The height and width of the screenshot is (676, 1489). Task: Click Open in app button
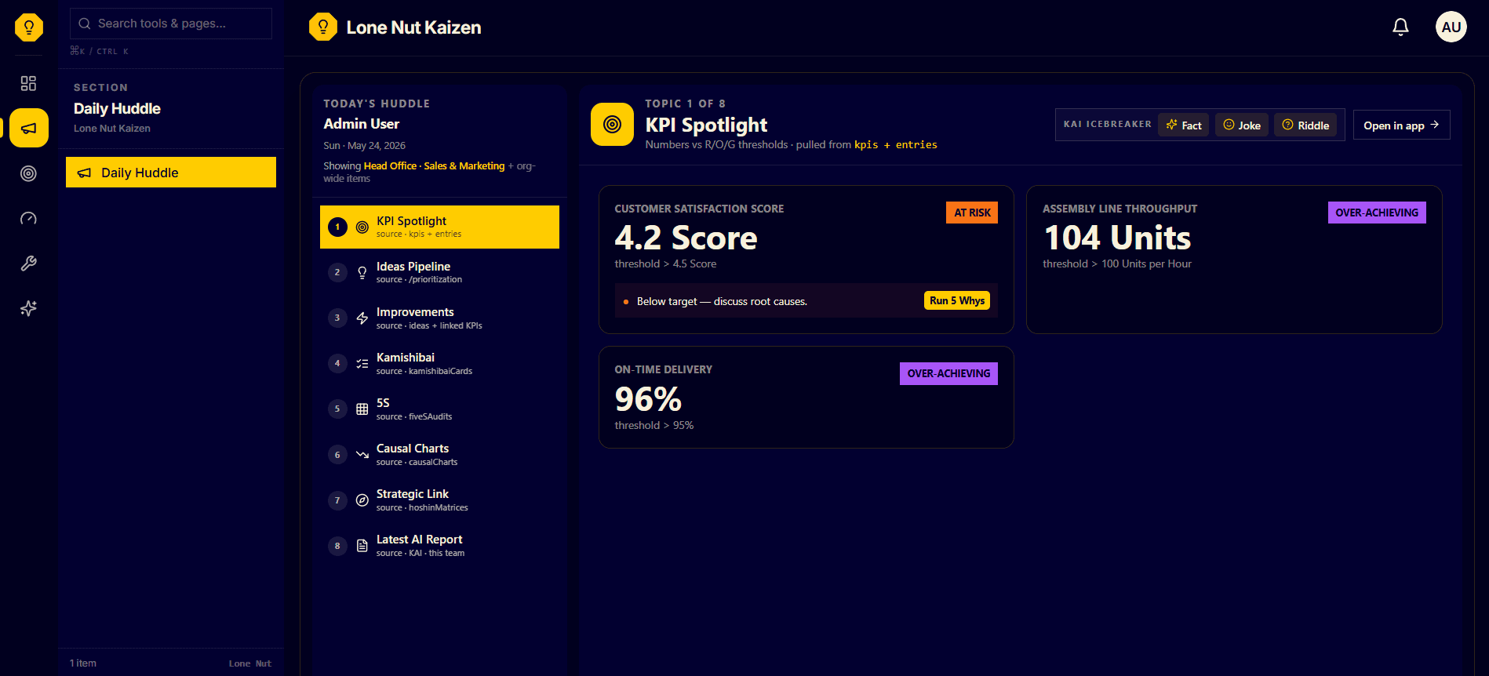pos(1401,125)
